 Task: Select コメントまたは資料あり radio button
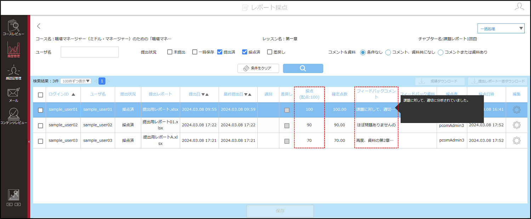[440, 52]
